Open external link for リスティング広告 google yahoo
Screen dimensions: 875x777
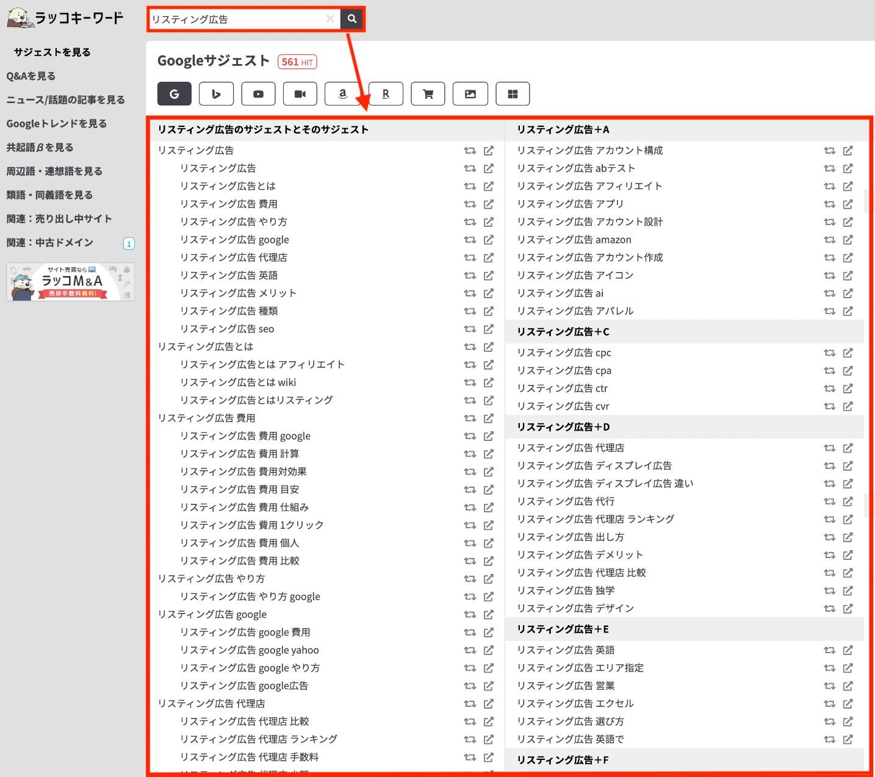489,651
